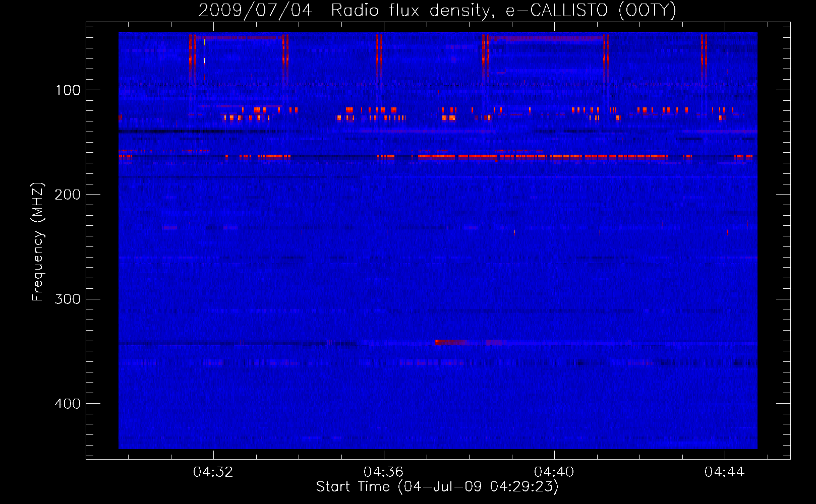Click the 04:40 time tick label
816x504 pixels.
[554, 472]
